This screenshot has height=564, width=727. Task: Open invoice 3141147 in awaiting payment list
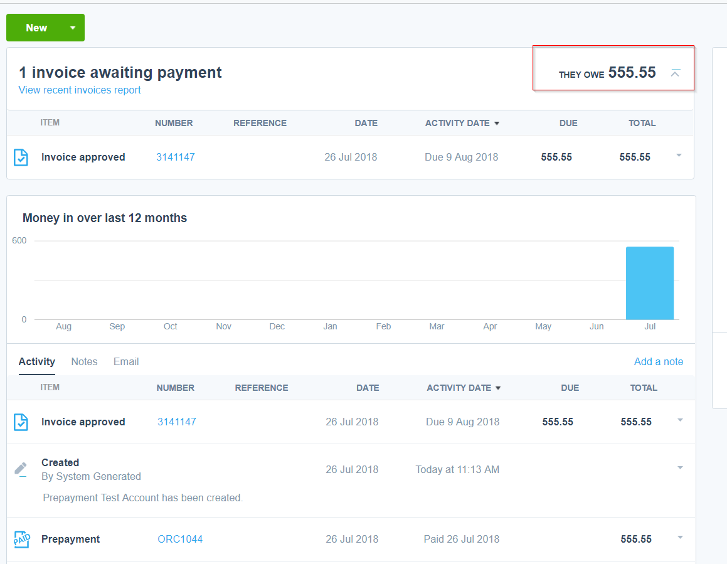[x=176, y=157]
